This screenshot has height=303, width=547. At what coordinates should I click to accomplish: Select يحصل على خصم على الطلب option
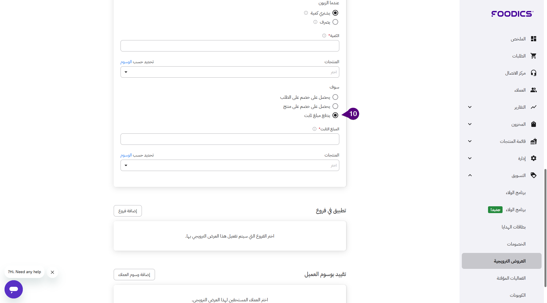pos(335,97)
